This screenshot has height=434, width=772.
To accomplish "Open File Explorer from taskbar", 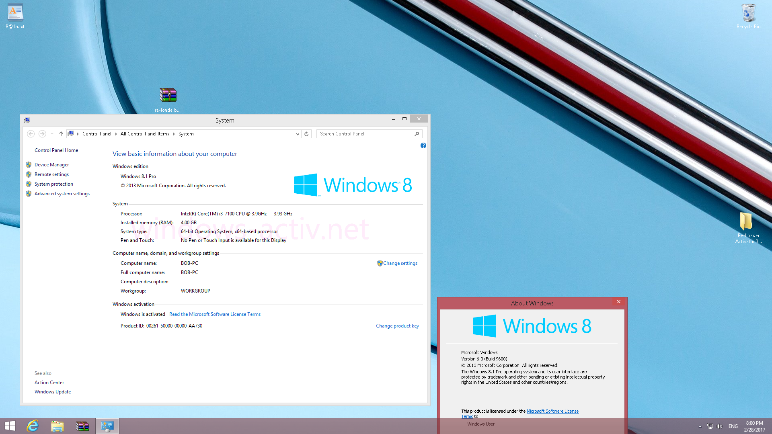I will tap(57, 426).
